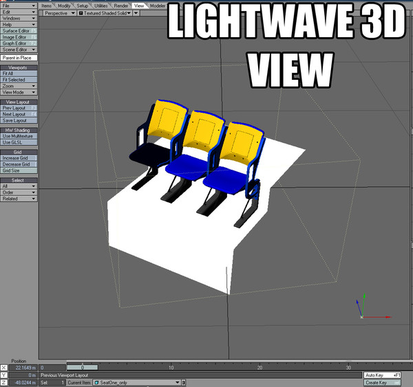Switch to the Modify tab
This screenshot has height=387, width=413.
click(x=64, y=5)
